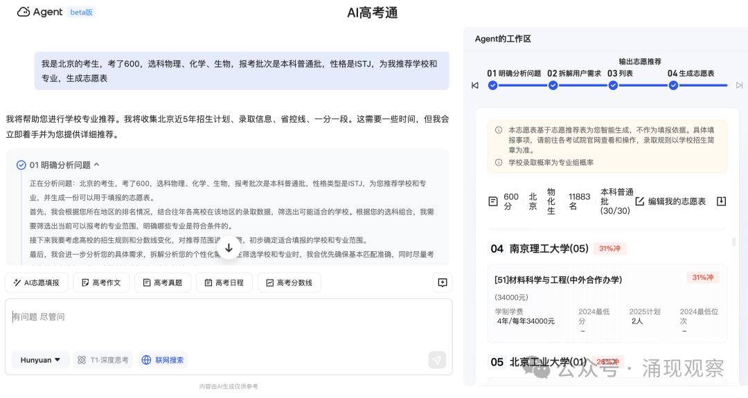Click the step 02 progress checkpoint dot
This screenshot has width=748, height=398.
(553, 85)
